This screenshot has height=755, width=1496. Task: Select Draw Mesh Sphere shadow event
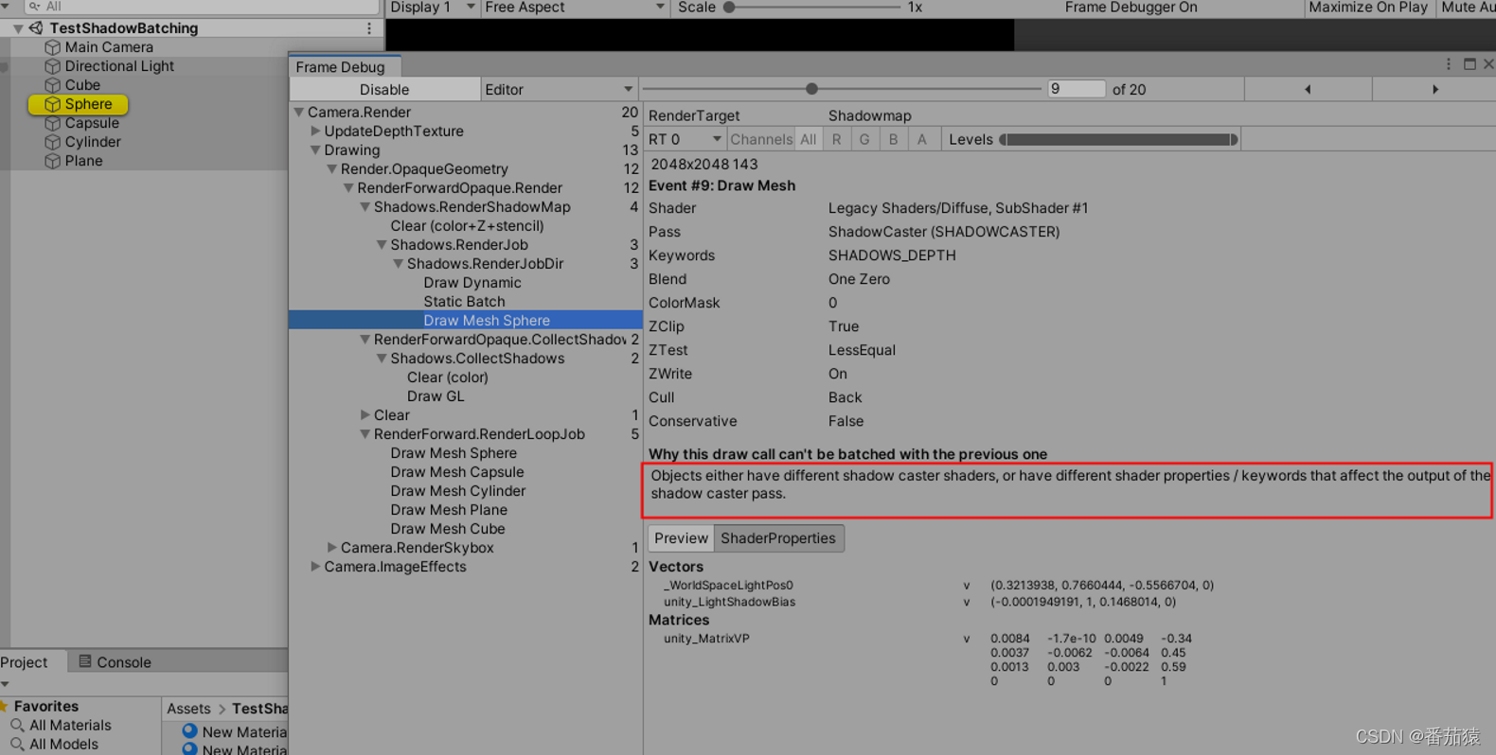(466, 320)
